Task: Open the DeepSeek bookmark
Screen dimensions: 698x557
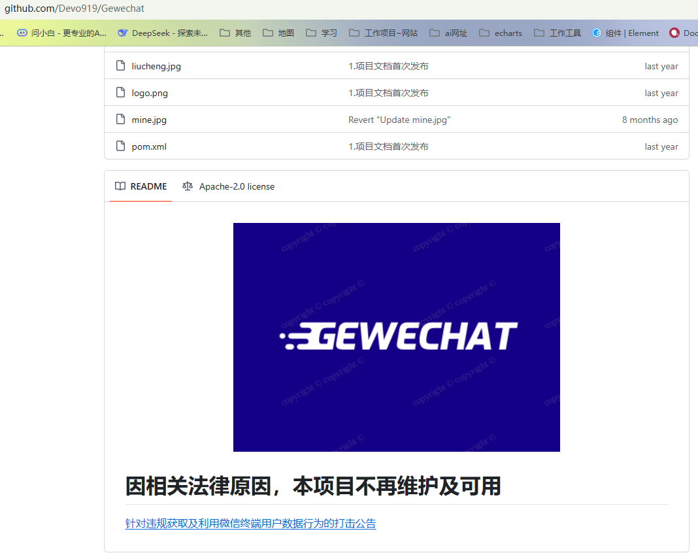Action: point(163,33)
